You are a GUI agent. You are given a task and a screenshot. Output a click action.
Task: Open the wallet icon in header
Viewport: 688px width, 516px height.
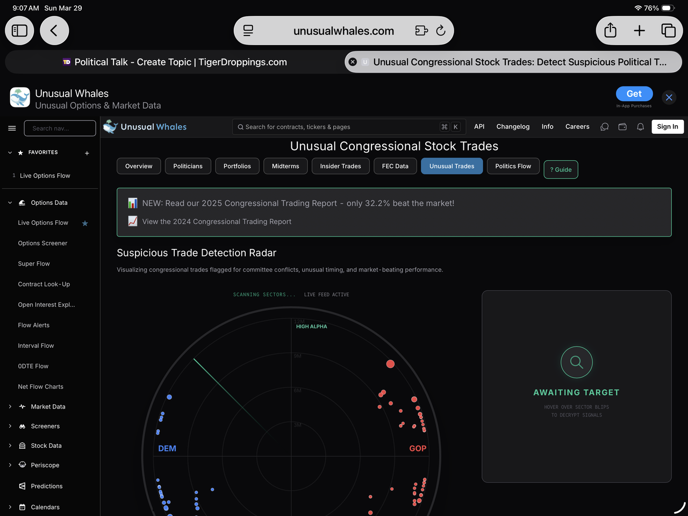622,127
